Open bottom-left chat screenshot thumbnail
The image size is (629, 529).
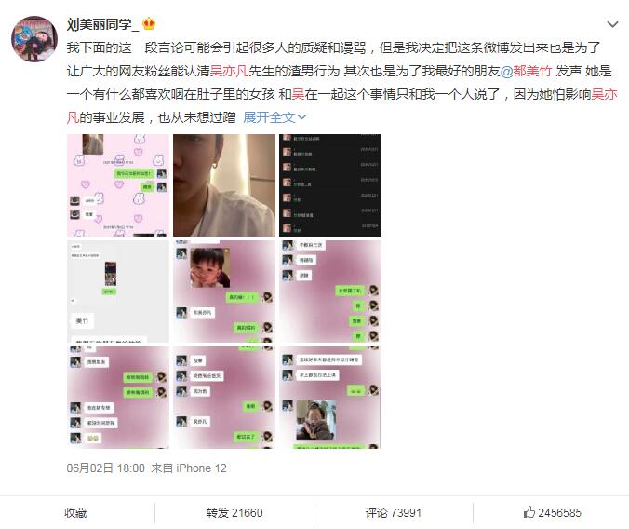[x=118, y=398]
